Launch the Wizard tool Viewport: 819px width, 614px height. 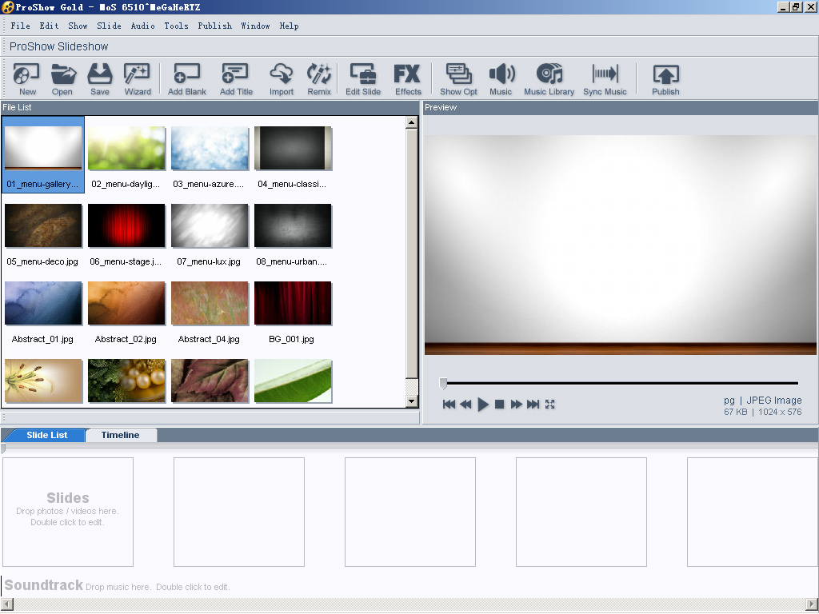138,79
